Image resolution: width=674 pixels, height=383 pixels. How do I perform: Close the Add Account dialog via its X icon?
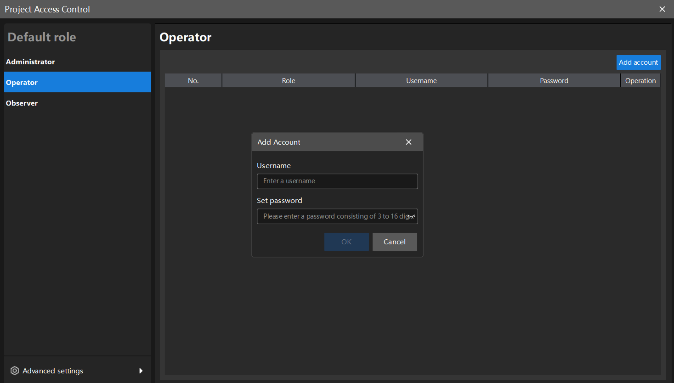pos(408,142)
